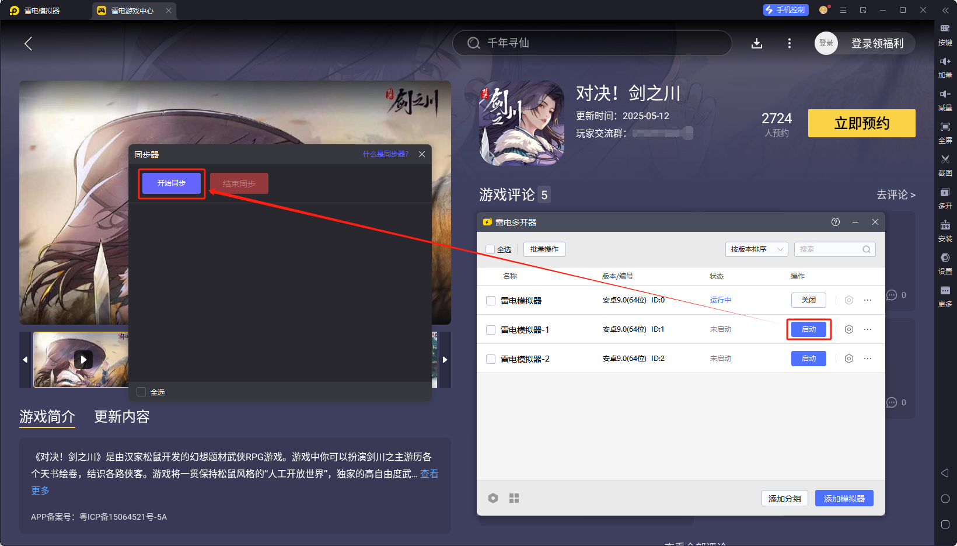Click 登录领福利 button
This screenshot has height=546, width=957.
(x=877, y=43)
